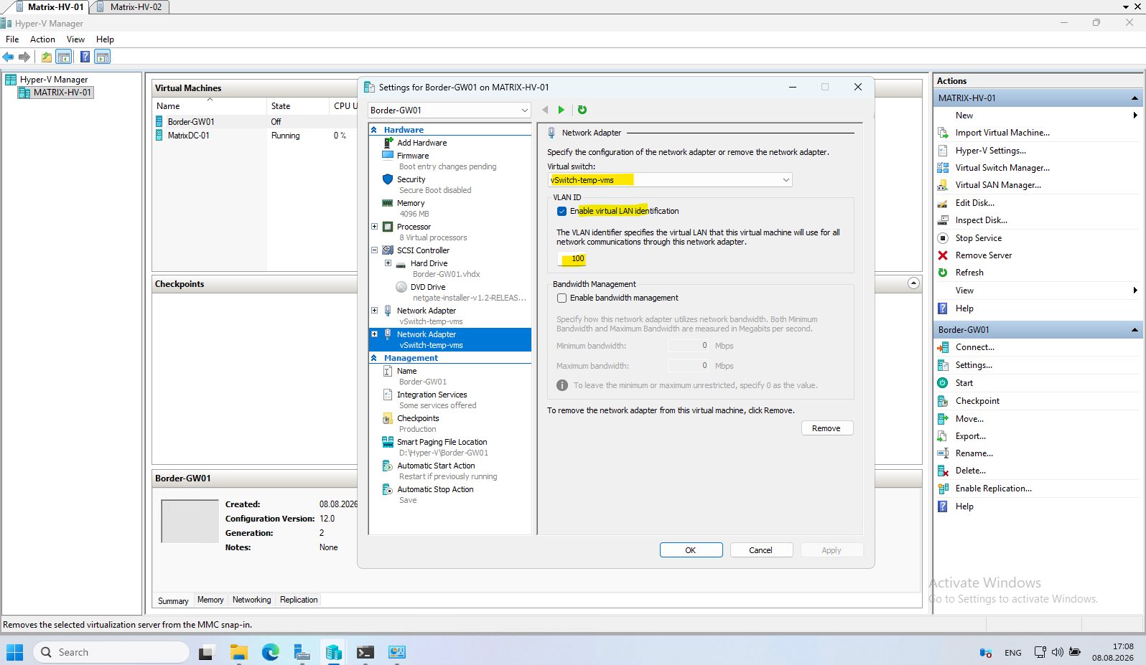Select Security in the Hardware list
The image size is (1146, 665).
coord(411,179)
